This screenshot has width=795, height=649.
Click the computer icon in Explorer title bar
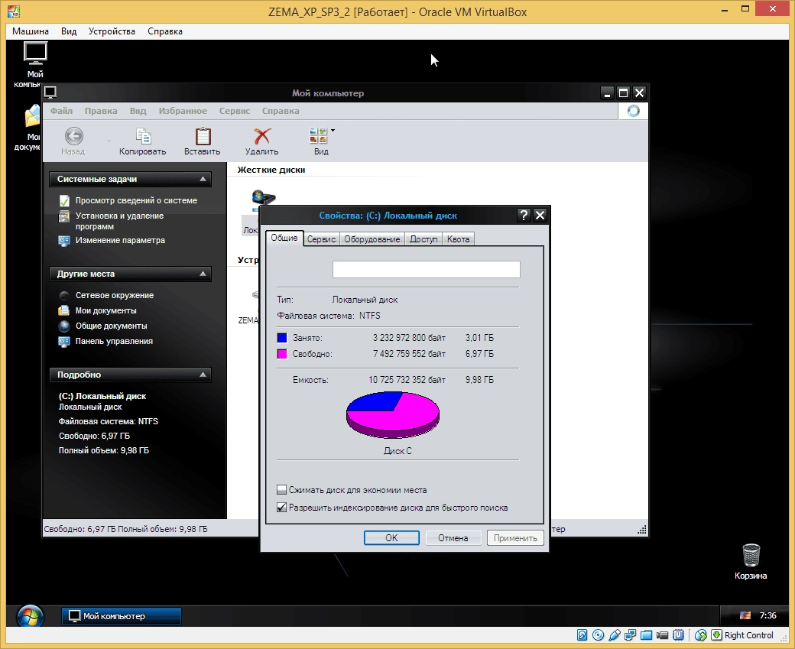(x=50, y=92)
